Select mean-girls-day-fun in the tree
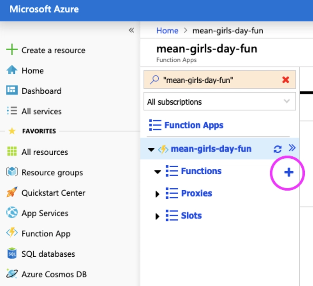The width and height of the screenshot is (313, 286). [211, 149]
